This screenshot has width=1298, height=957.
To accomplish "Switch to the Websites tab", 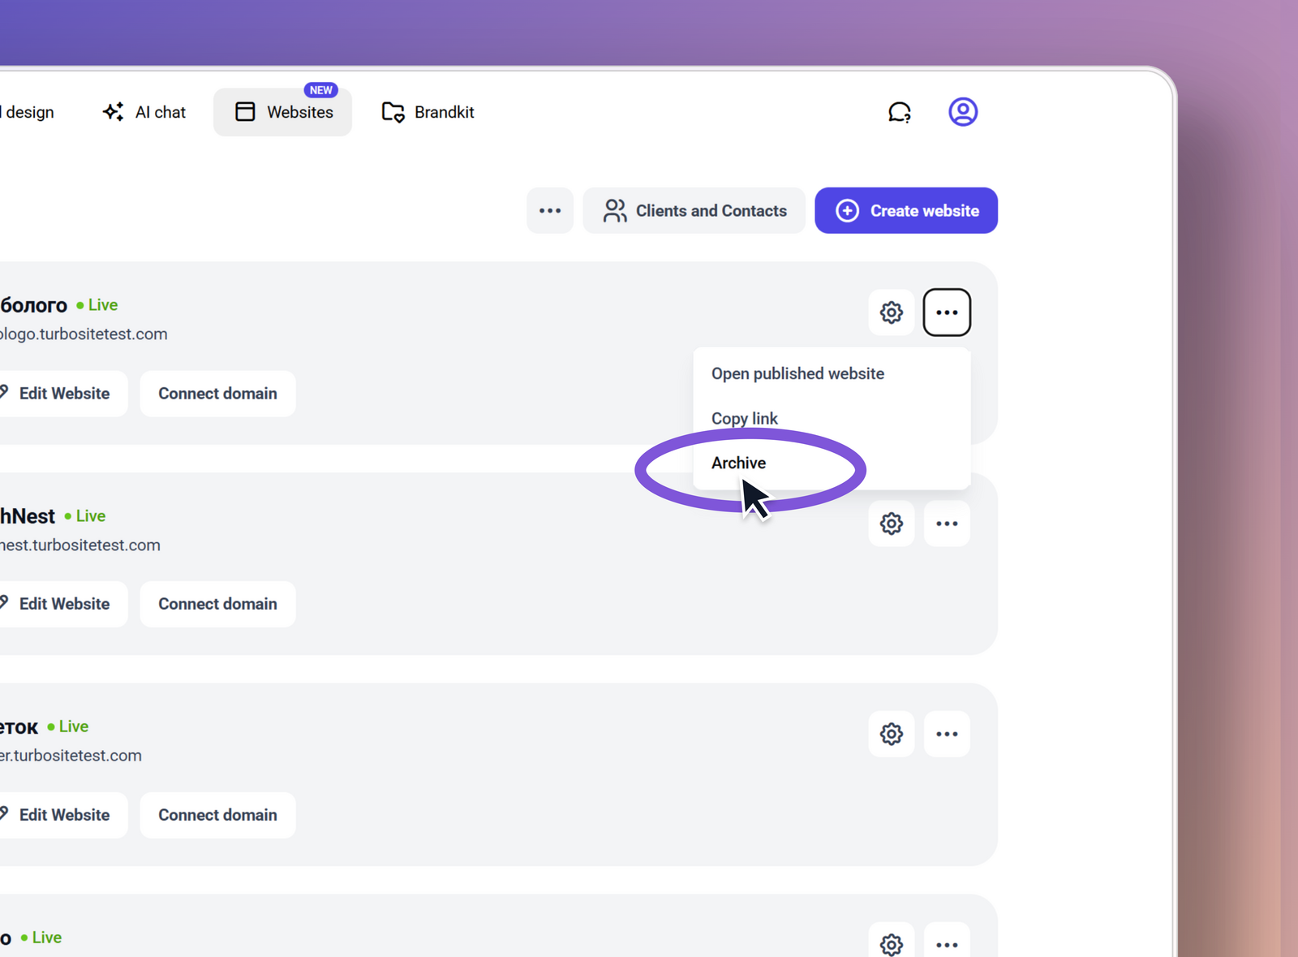I will (283, 112).
